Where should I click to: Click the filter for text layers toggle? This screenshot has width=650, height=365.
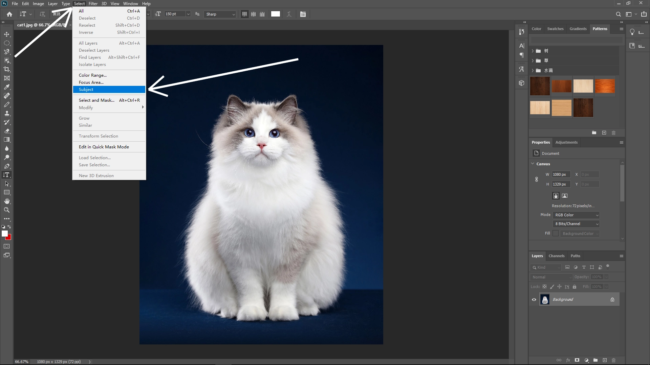click(584, 267)
